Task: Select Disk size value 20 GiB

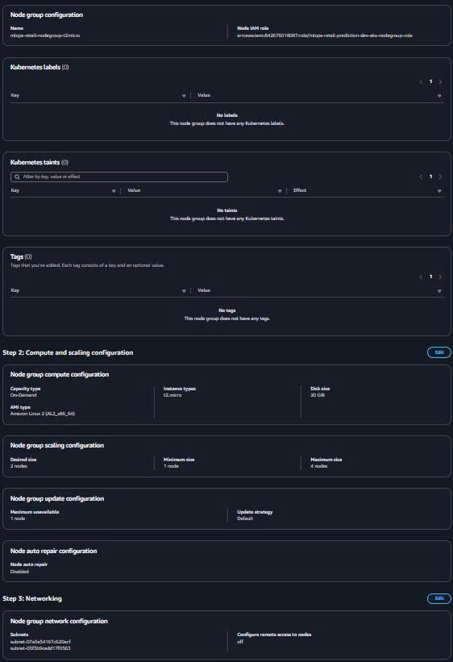Action: [x=318, y=395]
